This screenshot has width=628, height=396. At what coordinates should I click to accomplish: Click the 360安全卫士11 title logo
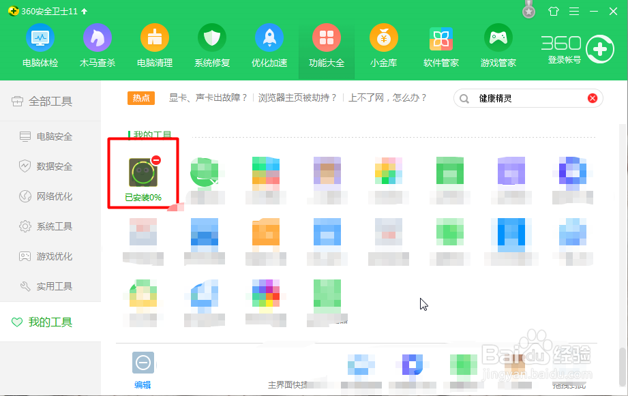(x=13, y=11)
